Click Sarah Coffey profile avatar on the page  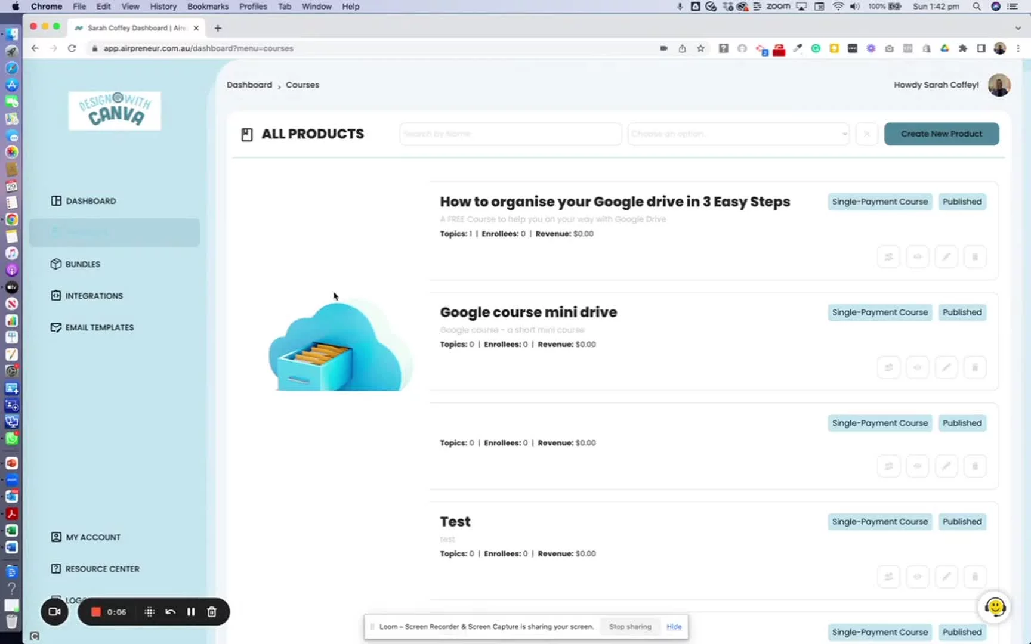(x=999, y=85)
